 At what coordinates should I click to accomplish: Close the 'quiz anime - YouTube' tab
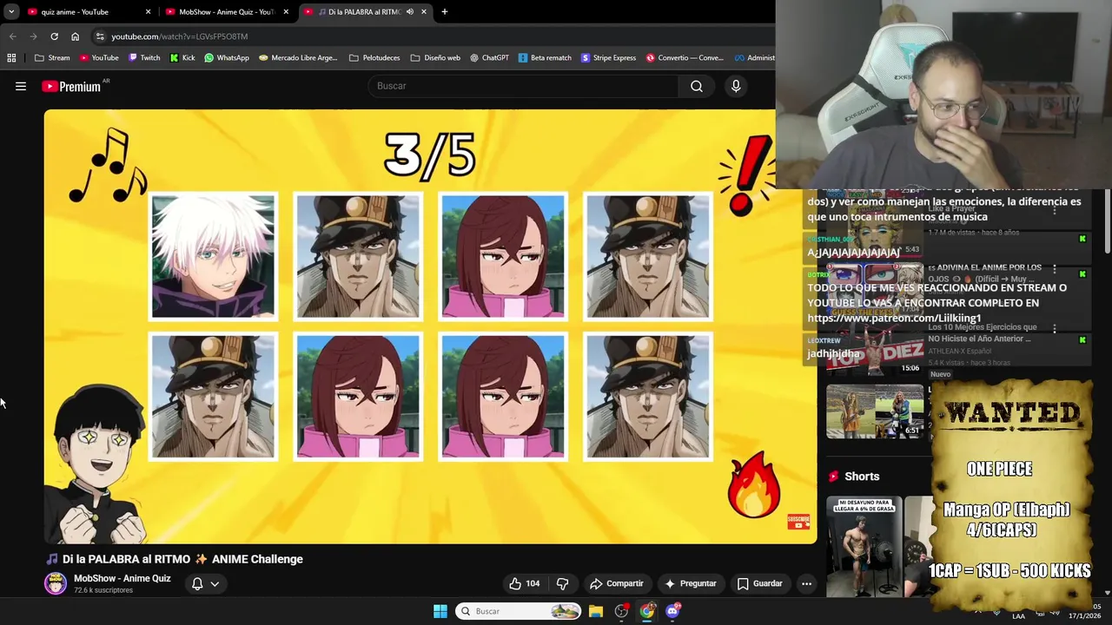pos(148,12)
